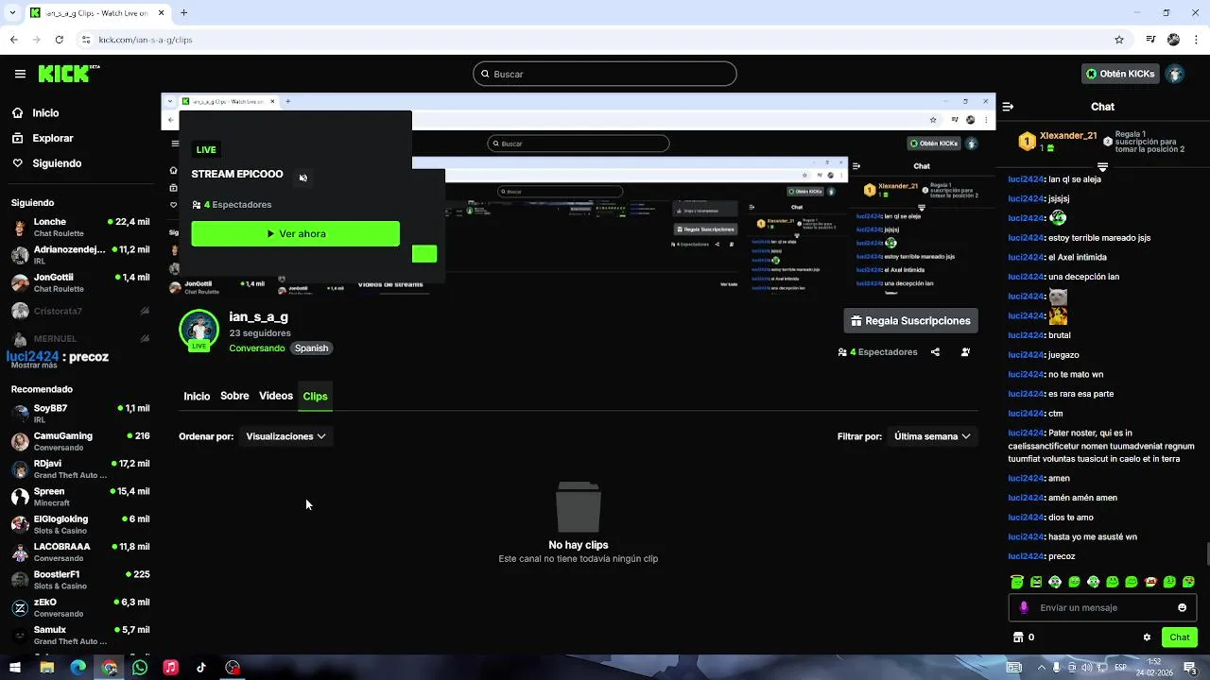Open the Kick hamburger sidebar menu
Viewport: 1210px width, 680px height.
coord(20,74)
